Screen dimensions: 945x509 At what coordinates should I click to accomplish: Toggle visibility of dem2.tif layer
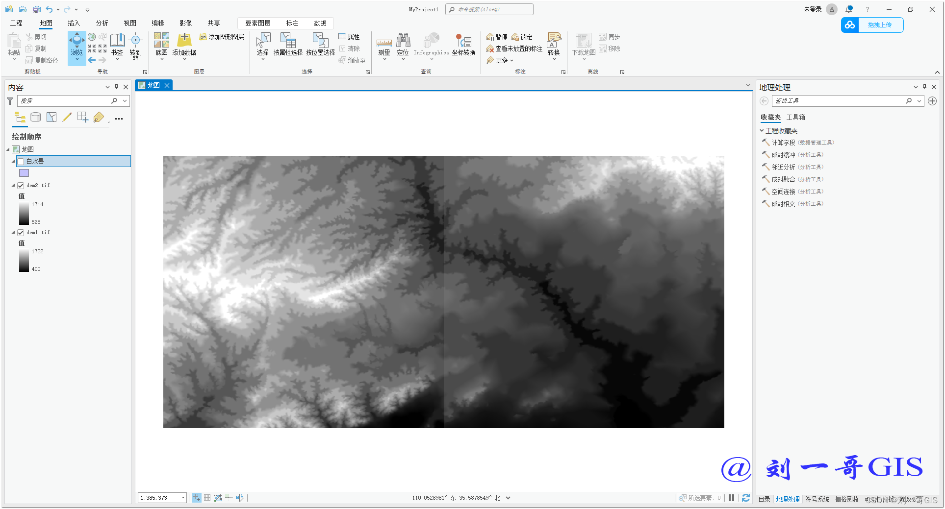coord(21,186)
